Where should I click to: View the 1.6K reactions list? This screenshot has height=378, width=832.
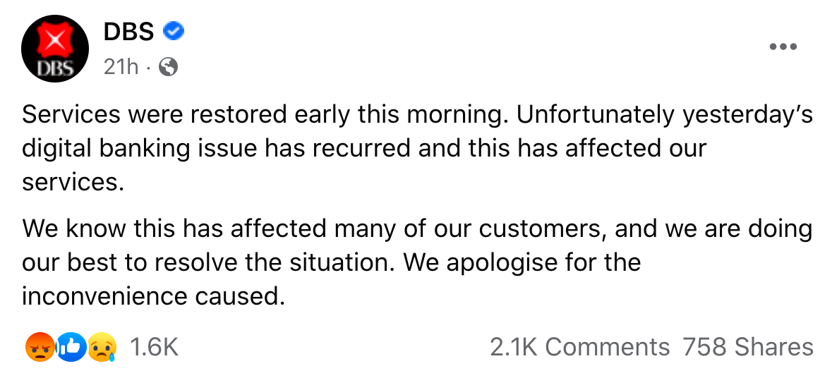154,347
